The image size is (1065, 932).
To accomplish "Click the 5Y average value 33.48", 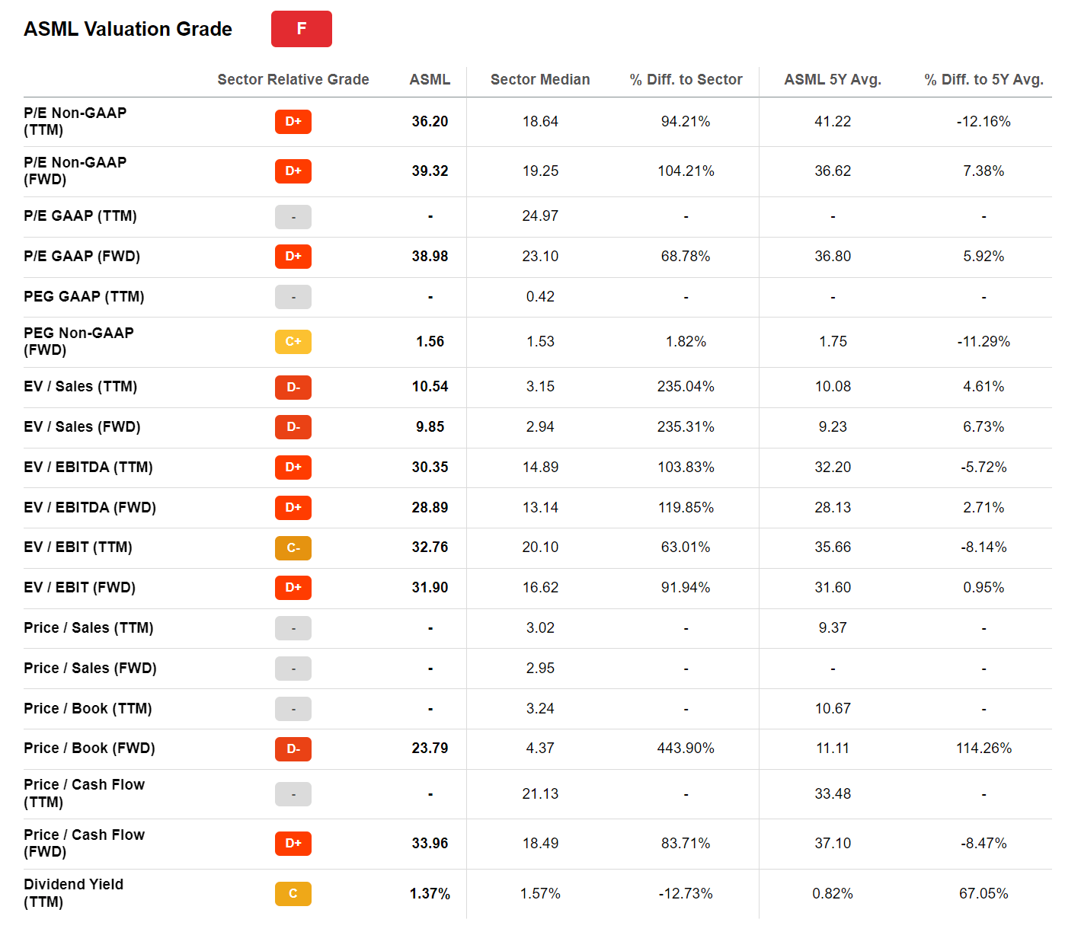I will (833, 793).
